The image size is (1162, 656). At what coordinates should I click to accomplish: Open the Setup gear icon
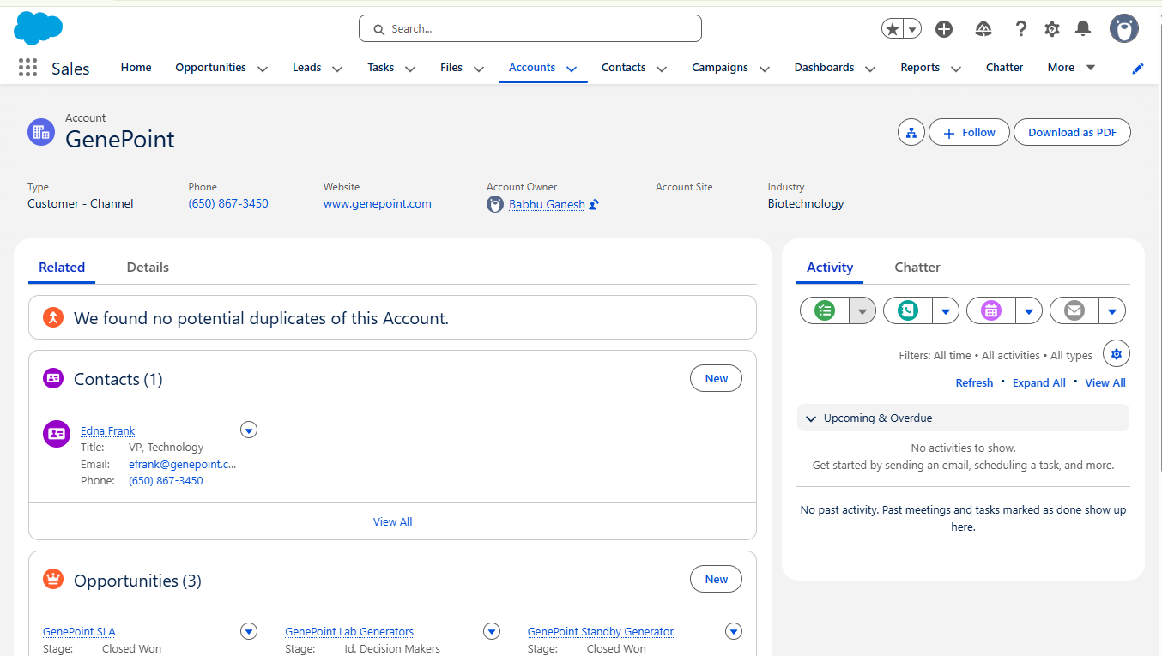click(x=1052, y=29)
